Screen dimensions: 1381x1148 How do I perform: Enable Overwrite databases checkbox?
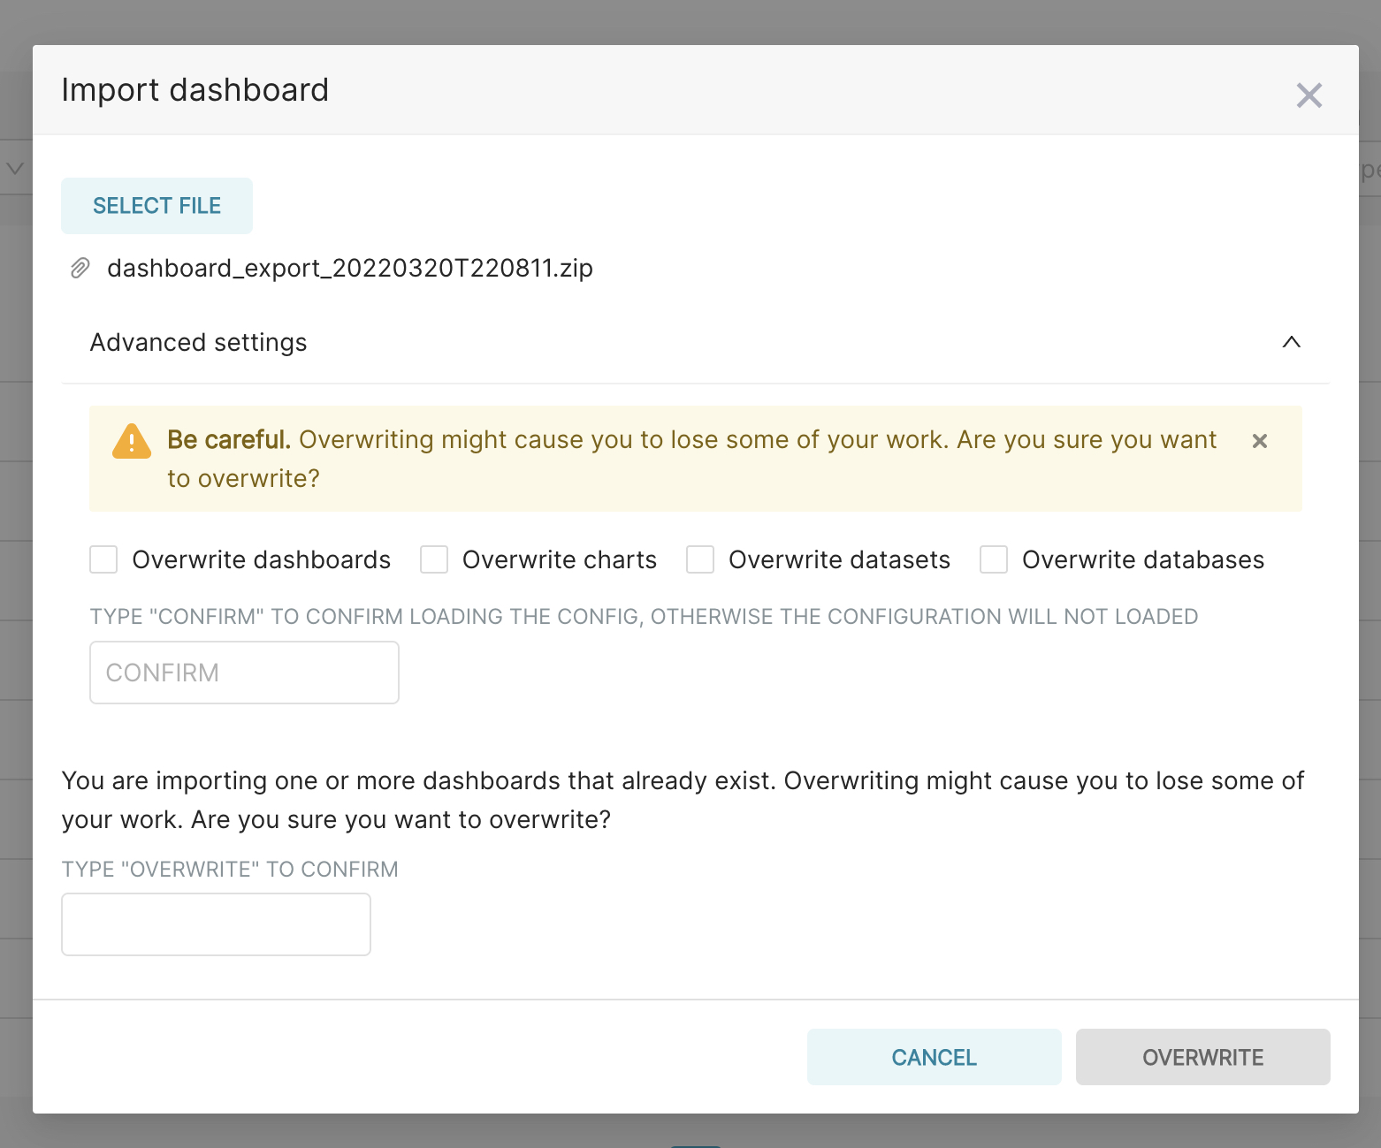994,559
